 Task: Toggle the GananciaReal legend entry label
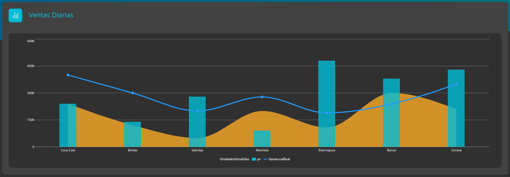[x=279, y=159]
